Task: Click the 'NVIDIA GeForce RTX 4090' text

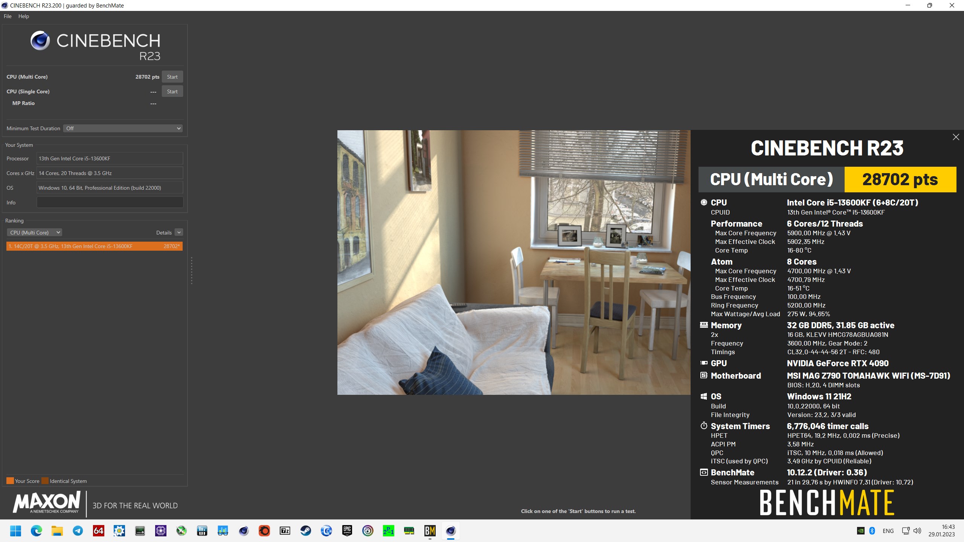Action: pos(838,364)
